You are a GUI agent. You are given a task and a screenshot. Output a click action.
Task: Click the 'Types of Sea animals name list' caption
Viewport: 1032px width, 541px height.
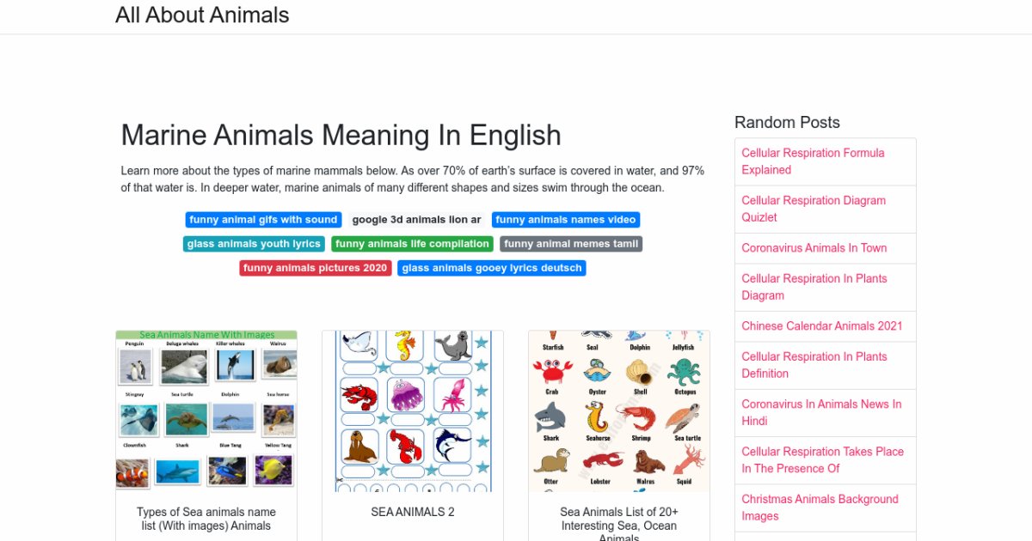(x=206, y=519)
